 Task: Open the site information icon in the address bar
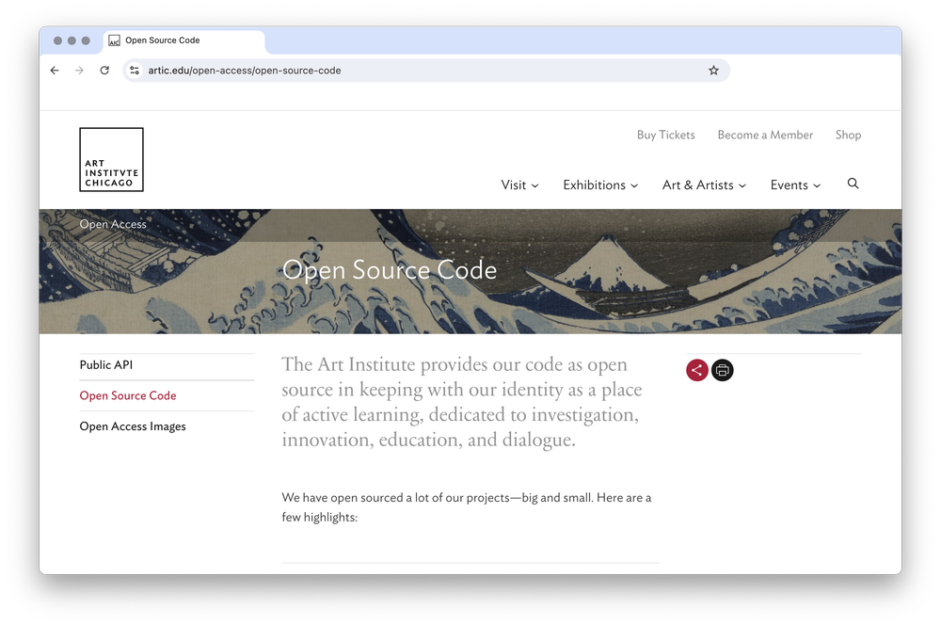(x=135, y=71)
